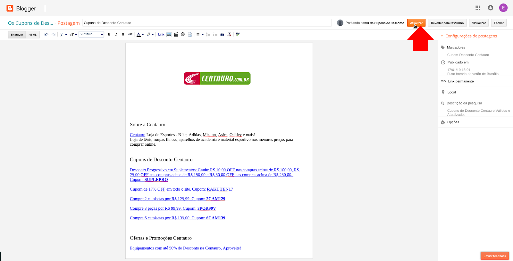
Task: Open the Os Cupons de Des... blog link
Action: [x=31, y=23]
